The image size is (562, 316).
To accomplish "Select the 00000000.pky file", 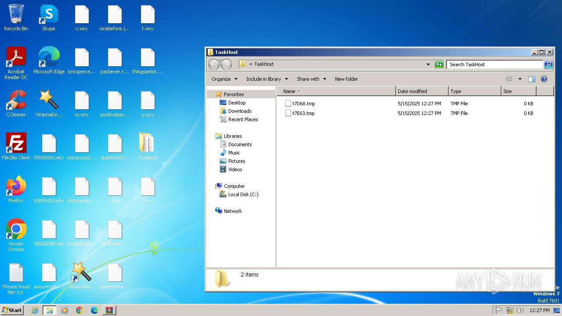I will tap(49, 190).
